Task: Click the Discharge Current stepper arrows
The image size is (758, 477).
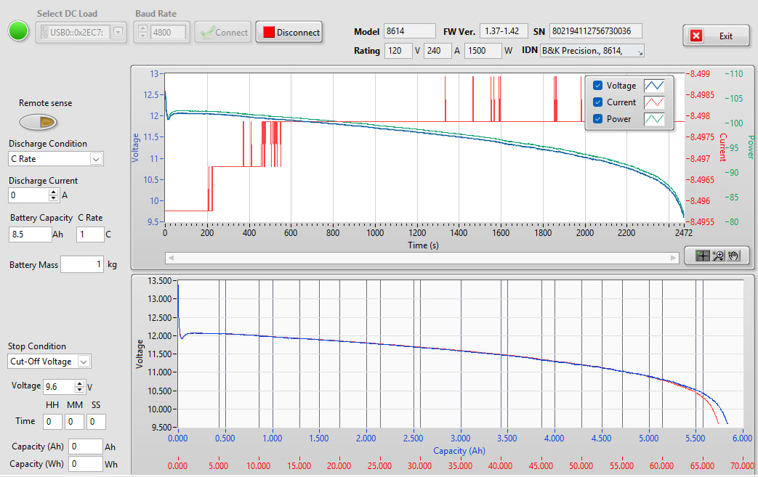Action: pyautogui.click(x=53, y=195)
